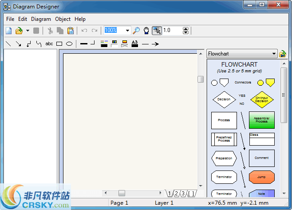Select the Rectangle shape tool

59,44
